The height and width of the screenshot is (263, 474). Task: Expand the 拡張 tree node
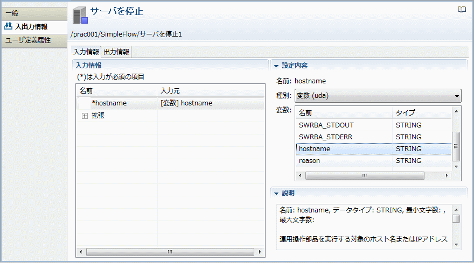[x=85, y=116]
